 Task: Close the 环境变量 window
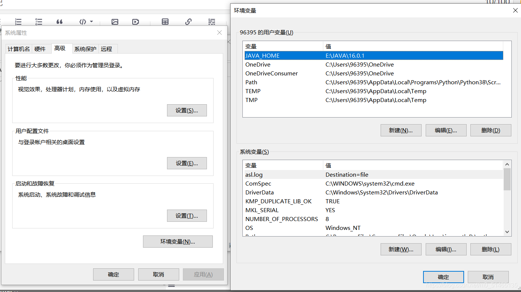[x=515, y=11]
